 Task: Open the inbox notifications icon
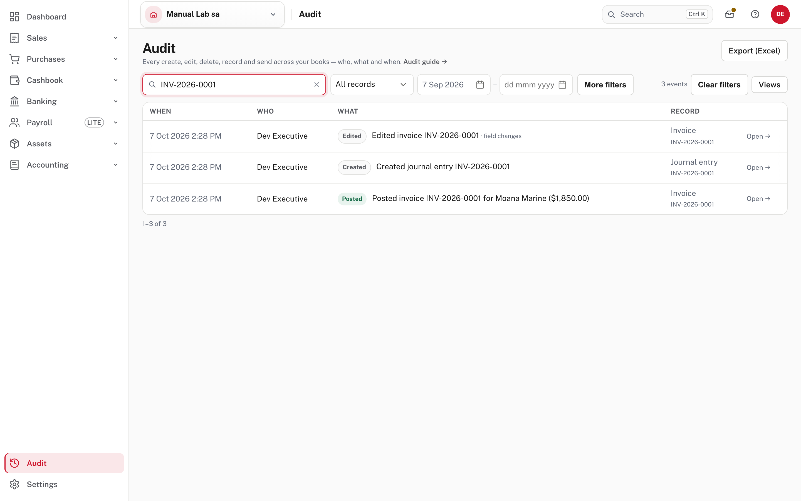pos(730,14)
